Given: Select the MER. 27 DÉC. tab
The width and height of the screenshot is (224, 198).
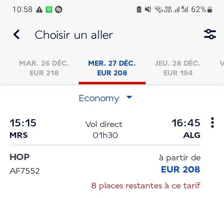Looking at the screenshot, I should click(x=112, y=68).
